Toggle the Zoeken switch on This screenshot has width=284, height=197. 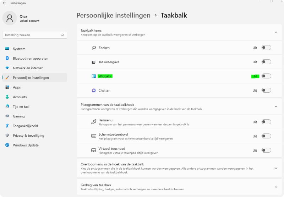(266, 48)
